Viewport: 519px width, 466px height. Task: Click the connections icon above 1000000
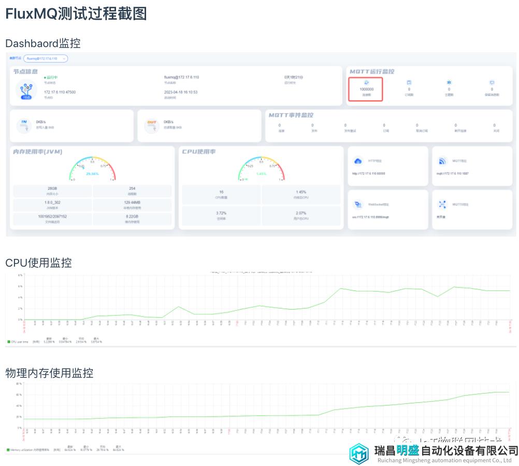point(366,82)
